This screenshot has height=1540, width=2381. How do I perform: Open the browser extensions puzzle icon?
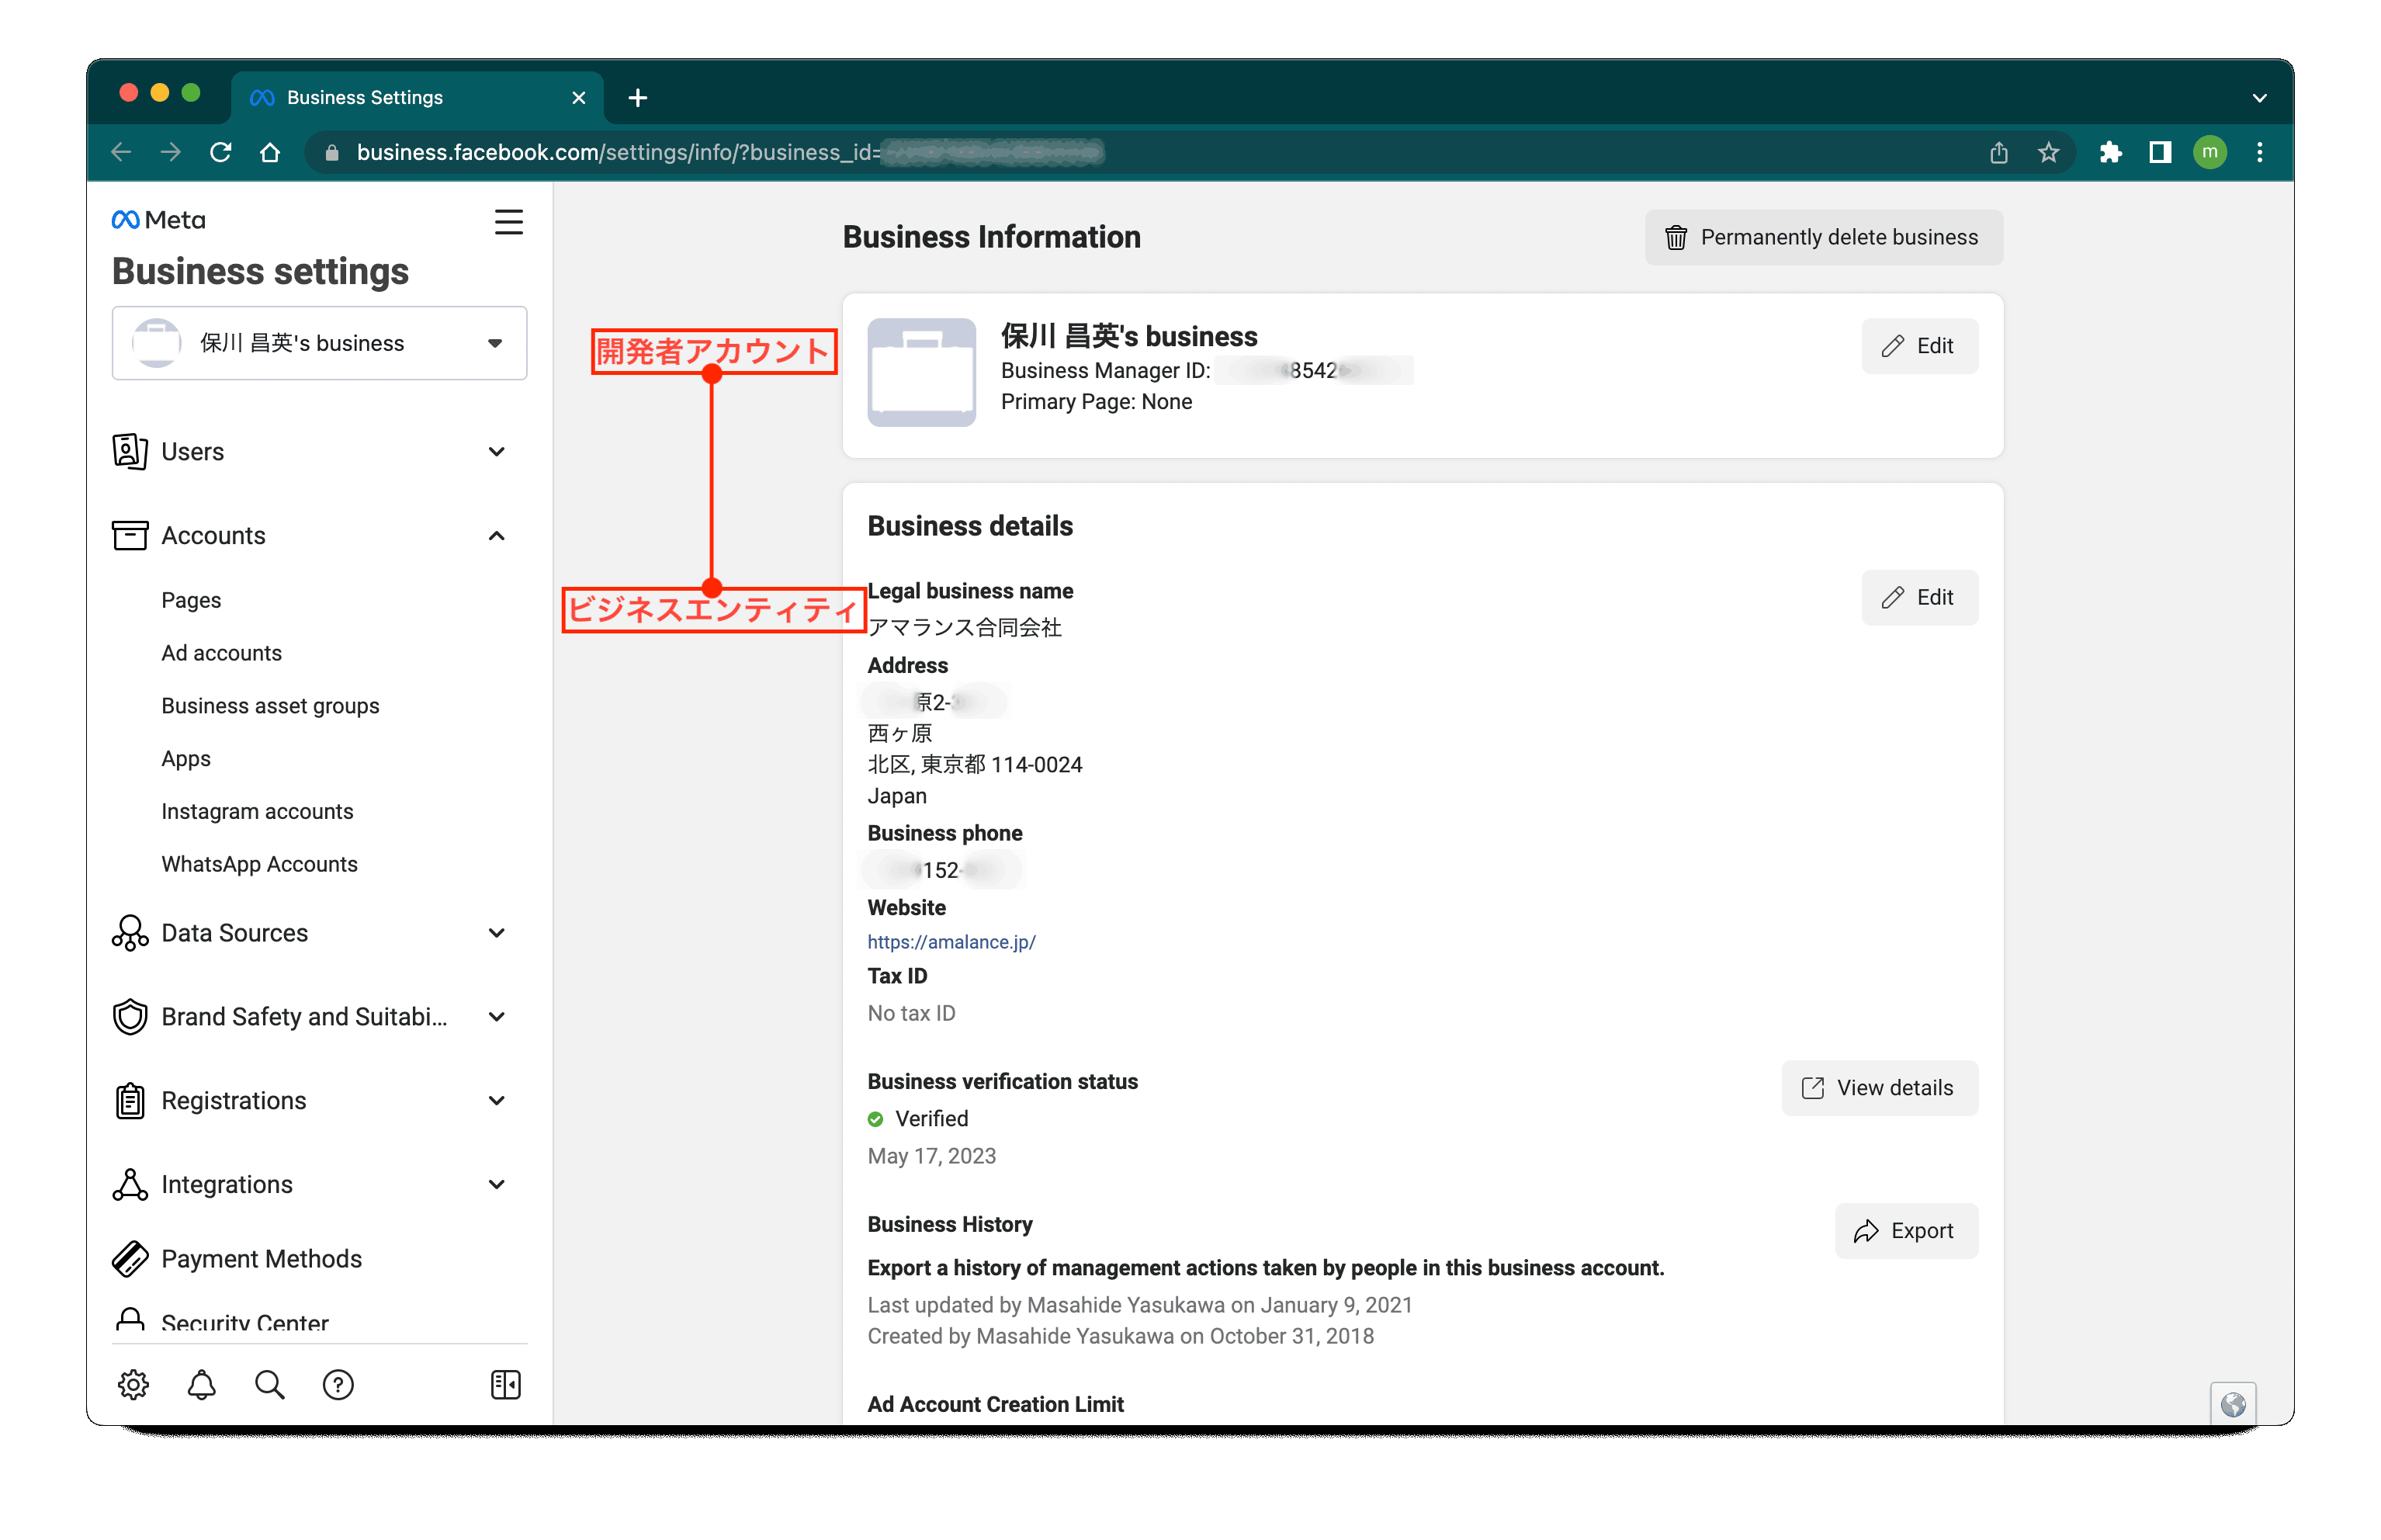[x=2110, y=152]
